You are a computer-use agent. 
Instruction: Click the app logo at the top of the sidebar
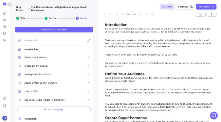pos(5,4)
